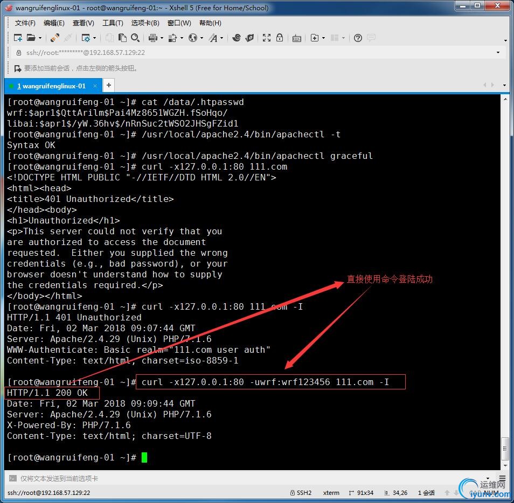Open the 帮助(H) menu

(210, 23)
